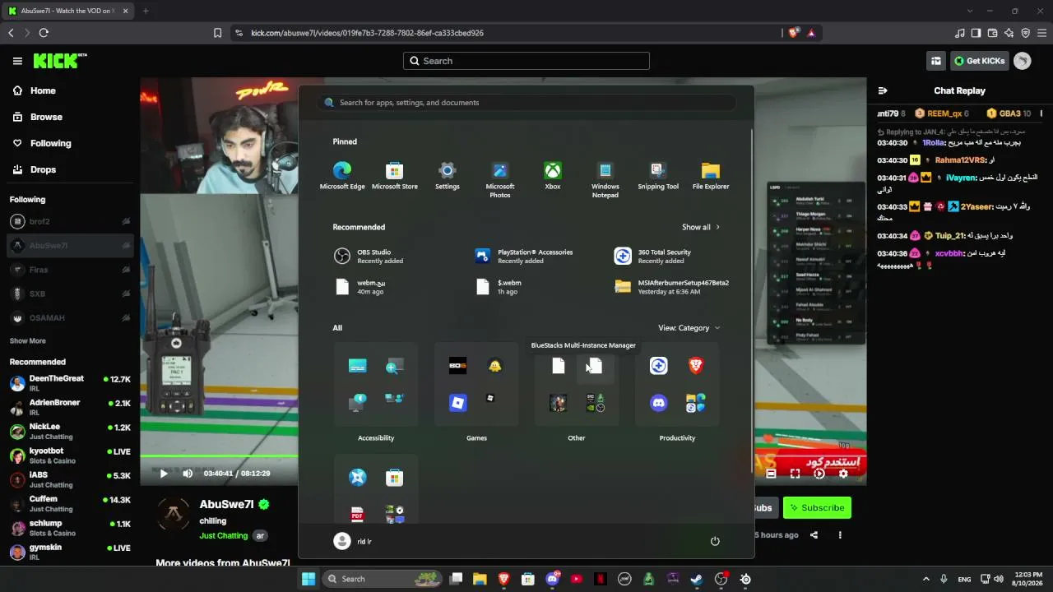The height and width of the screenshot is (592, 1053).
Task: Play the VOD video
Action: 164,474
